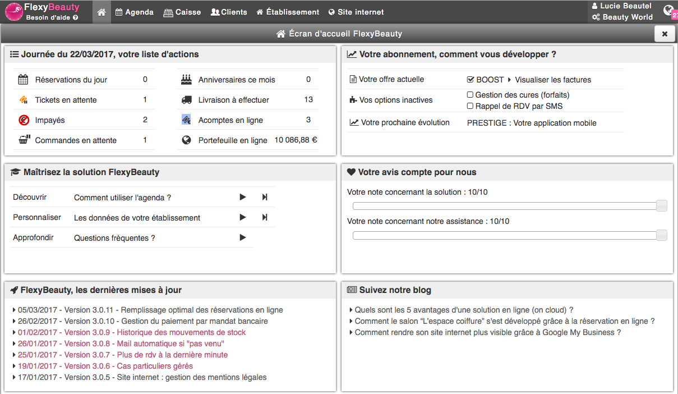Image resolution: width=678 pixels, height=394 pixels.
Task: Open the Clients menu
Action: (229, 12)
